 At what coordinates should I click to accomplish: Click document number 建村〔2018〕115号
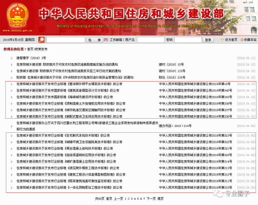pyautogui.click(x=172, y=71)
